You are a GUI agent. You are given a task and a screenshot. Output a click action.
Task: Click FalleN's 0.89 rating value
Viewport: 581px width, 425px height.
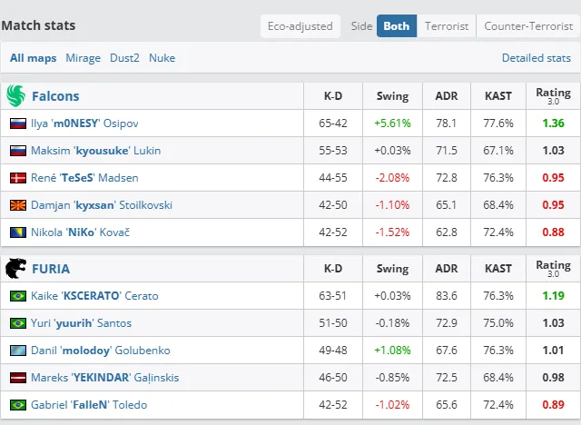[553, 405]
